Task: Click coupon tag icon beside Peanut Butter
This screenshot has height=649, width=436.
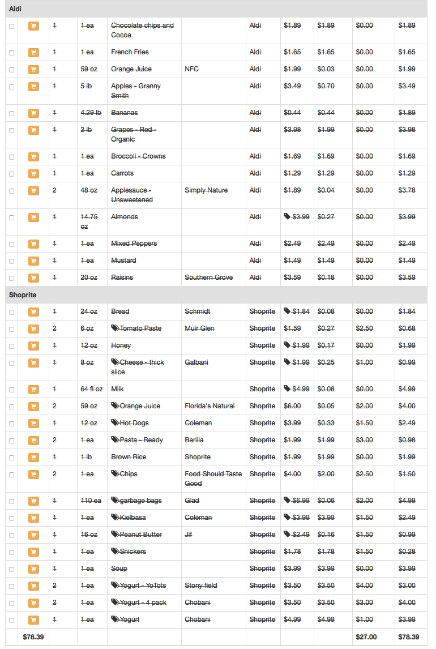Action: tap(115, 535)
